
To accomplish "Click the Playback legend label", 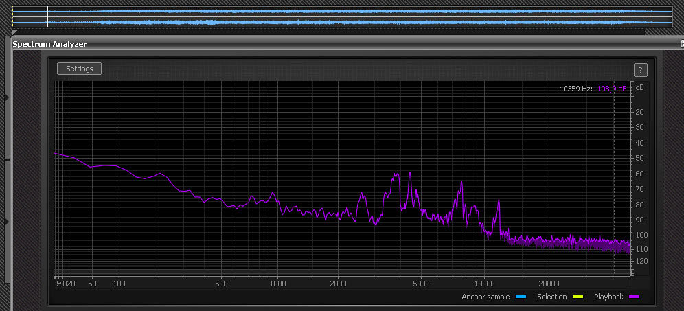I will [x=608, y=297].
